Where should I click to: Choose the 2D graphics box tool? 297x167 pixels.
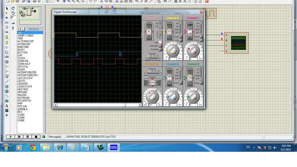(x=7, y=86)
